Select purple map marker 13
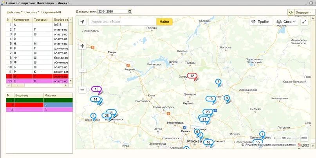The height and width of the screenshot is (158, 316). [x=96, y=90]
